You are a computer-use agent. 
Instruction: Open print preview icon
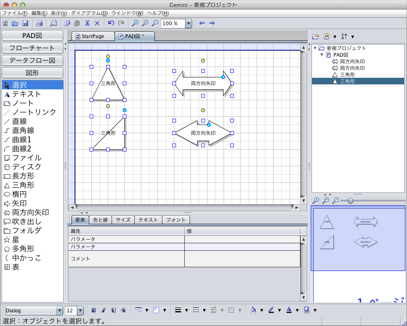tap(53, 23)
